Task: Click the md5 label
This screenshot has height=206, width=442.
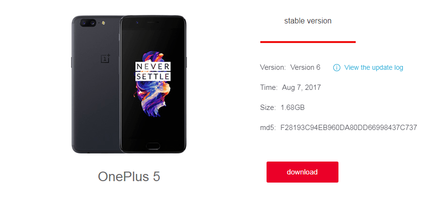Action: pos(268,128)
